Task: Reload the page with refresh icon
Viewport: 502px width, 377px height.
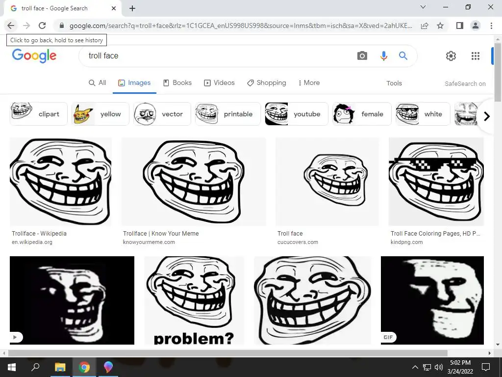Action: [42, 26]
